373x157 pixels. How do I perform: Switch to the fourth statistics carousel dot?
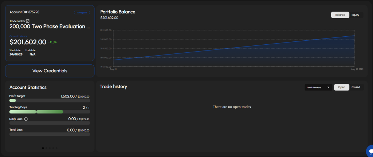click(x=53, y=148)
